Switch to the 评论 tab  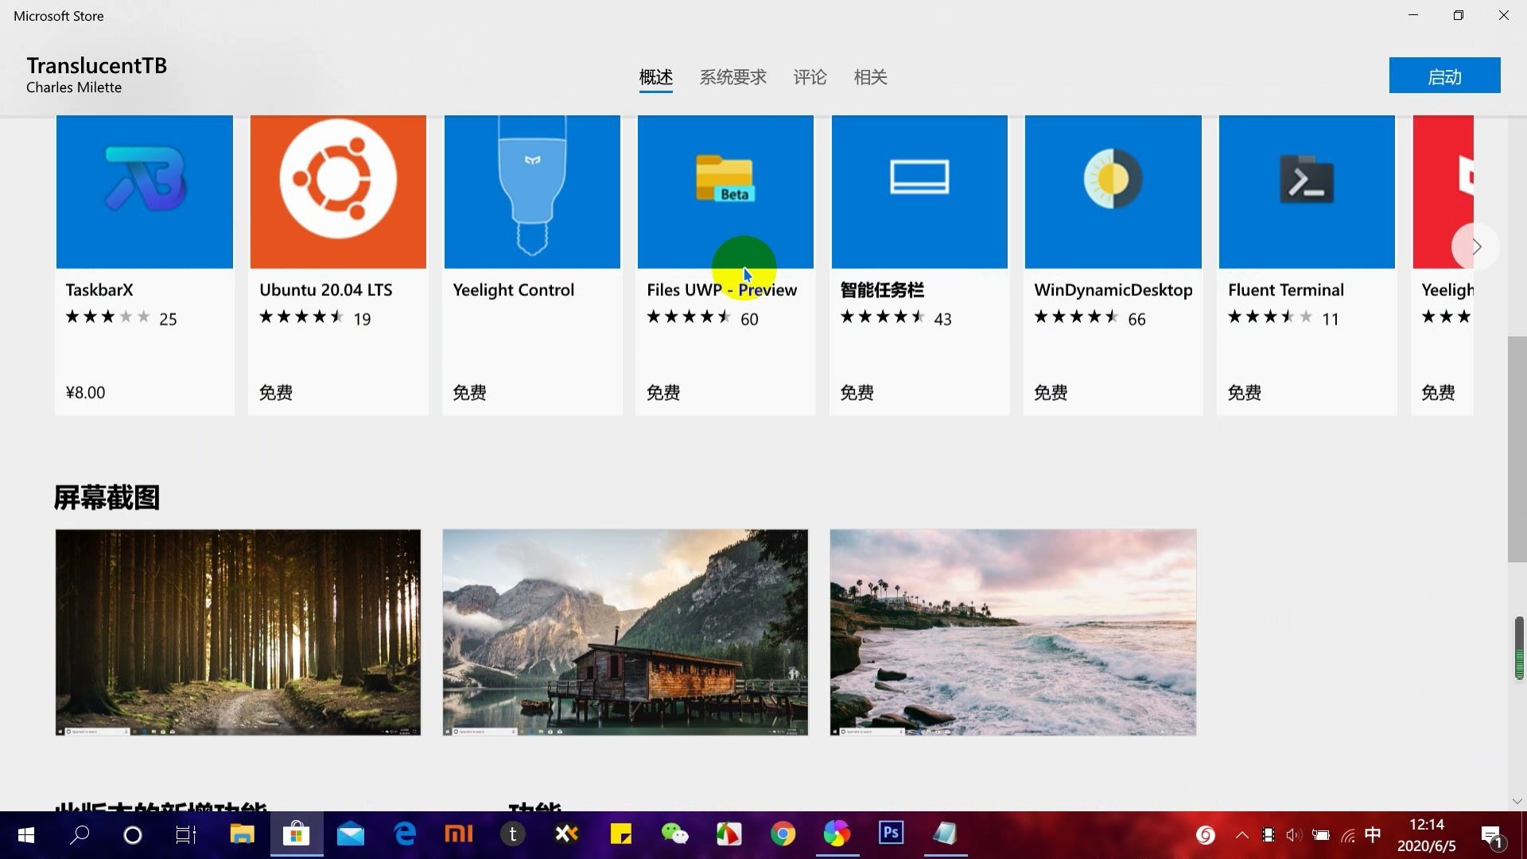point(810,77)
